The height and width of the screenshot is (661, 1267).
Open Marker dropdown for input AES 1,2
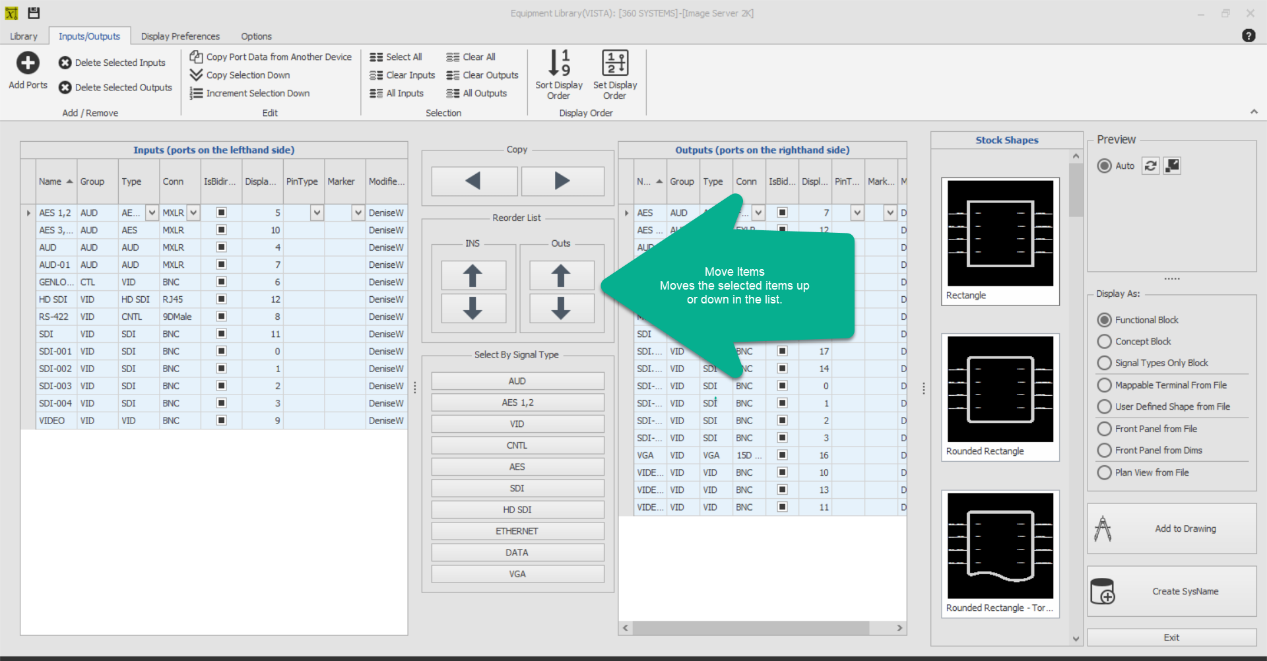click(358, 212)
